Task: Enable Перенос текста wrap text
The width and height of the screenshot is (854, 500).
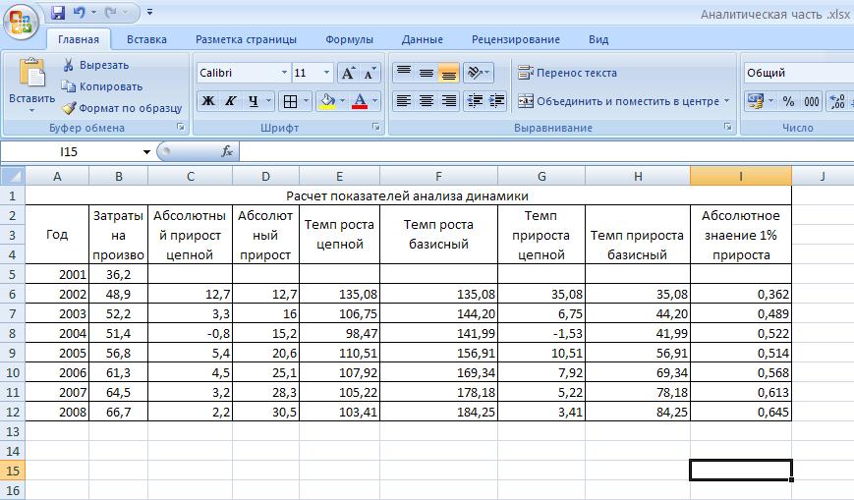Action: click(x=567, y=73)
